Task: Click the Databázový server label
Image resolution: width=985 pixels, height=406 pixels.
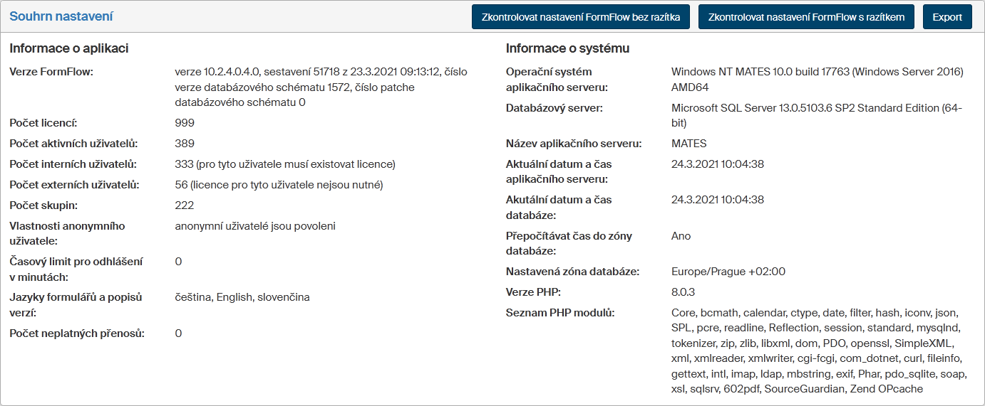Action: click(x=555, y=108)
